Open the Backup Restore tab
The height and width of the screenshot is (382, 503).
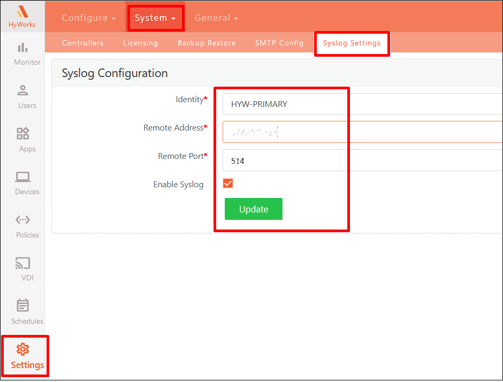point(207,43)
